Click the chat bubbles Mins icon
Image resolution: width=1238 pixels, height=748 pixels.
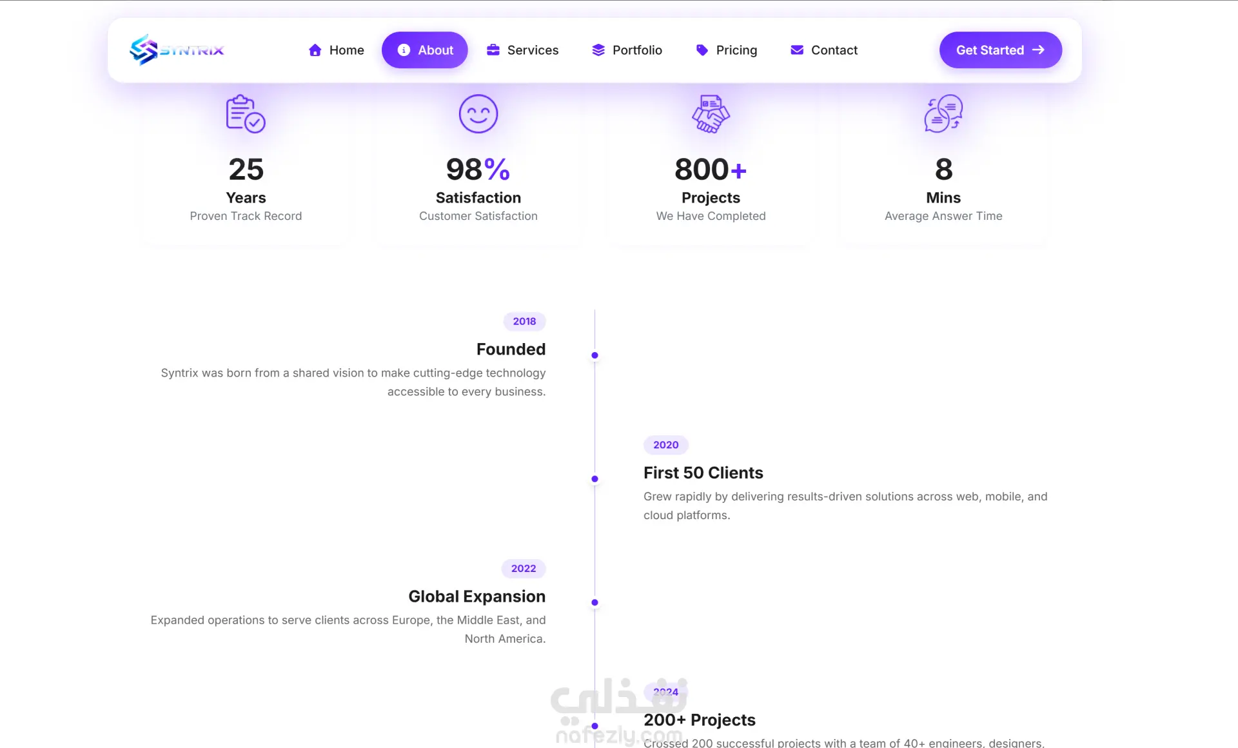(x=943, y=114)
